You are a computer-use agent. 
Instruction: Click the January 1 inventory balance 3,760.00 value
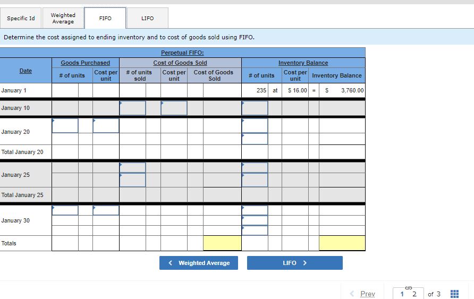pos(352,90)
